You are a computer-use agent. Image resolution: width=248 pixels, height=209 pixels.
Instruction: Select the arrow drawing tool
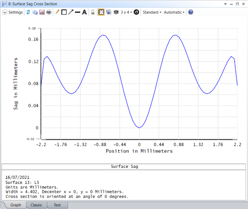pos(70,12)
